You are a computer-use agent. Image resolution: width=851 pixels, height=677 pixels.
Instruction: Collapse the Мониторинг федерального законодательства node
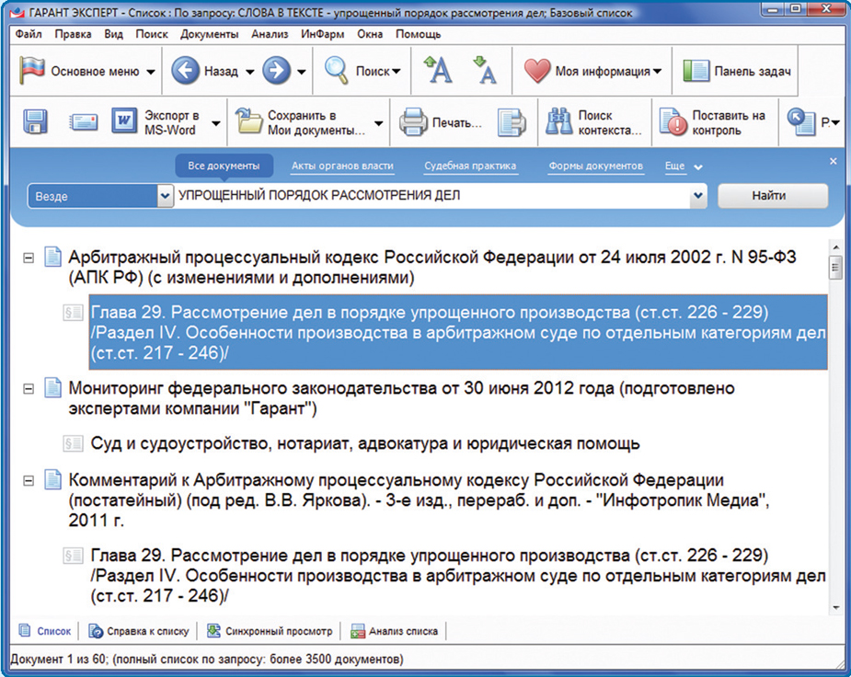[x=29, y=389]
